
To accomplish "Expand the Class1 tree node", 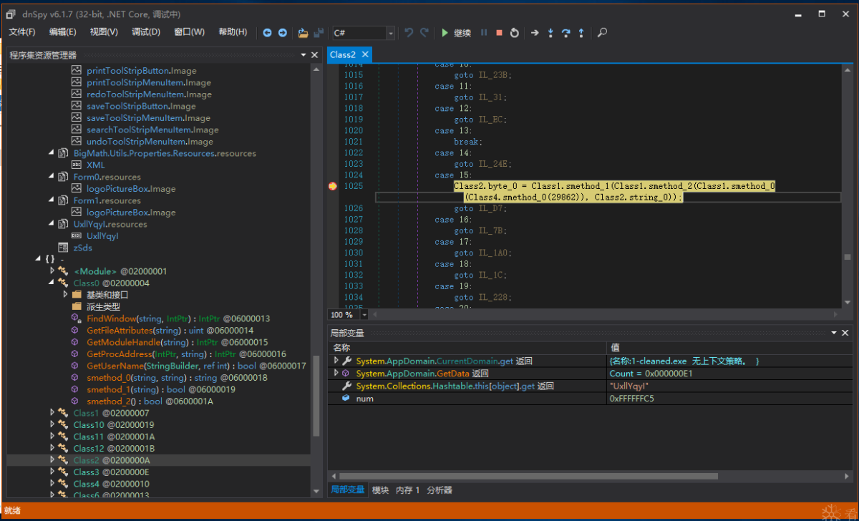I will tap(52, 413).
